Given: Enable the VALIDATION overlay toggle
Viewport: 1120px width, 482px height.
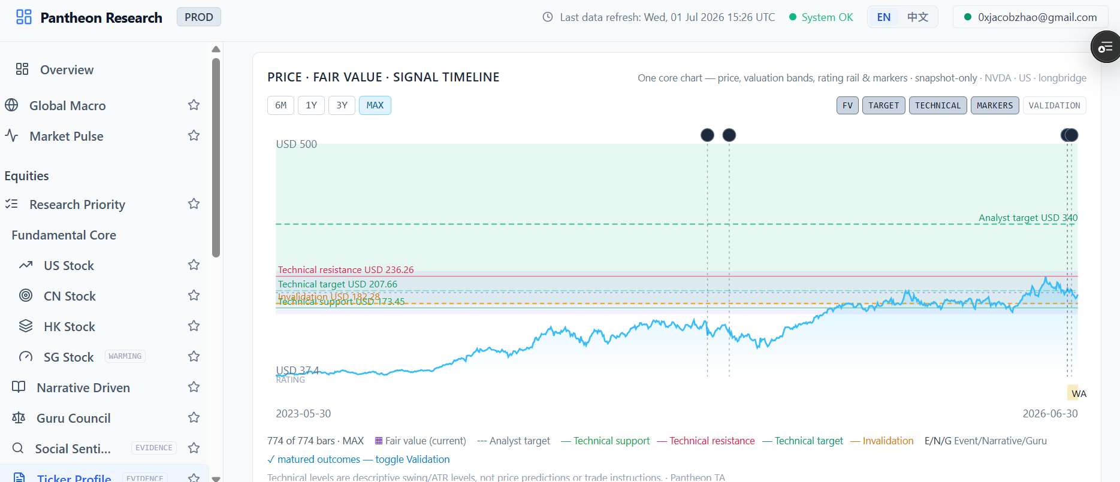Looking at the screenshot, I should 1054,105.
